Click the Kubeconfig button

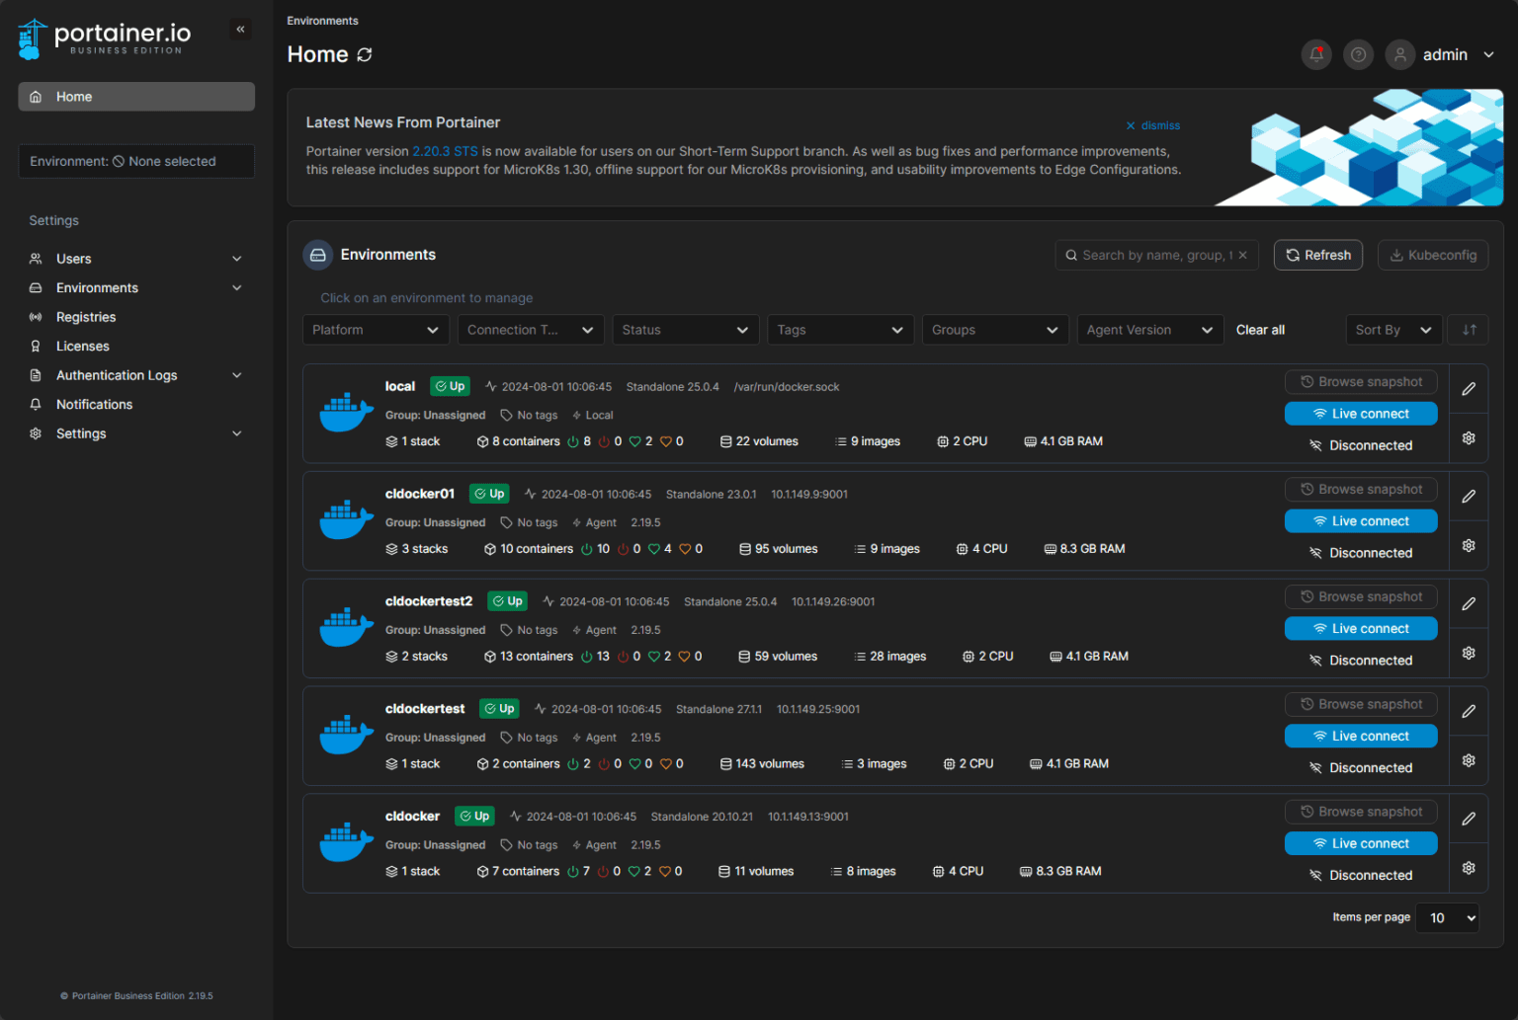(x=1433, y=254)
